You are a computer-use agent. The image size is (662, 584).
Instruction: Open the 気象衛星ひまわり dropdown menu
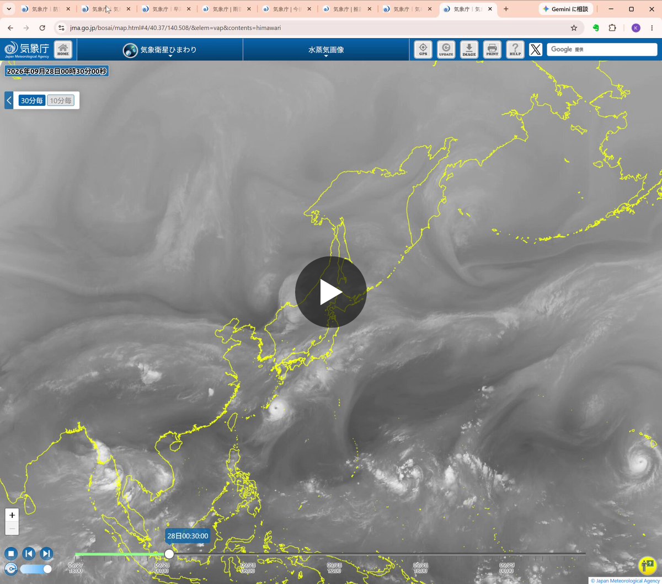[160, 50]
